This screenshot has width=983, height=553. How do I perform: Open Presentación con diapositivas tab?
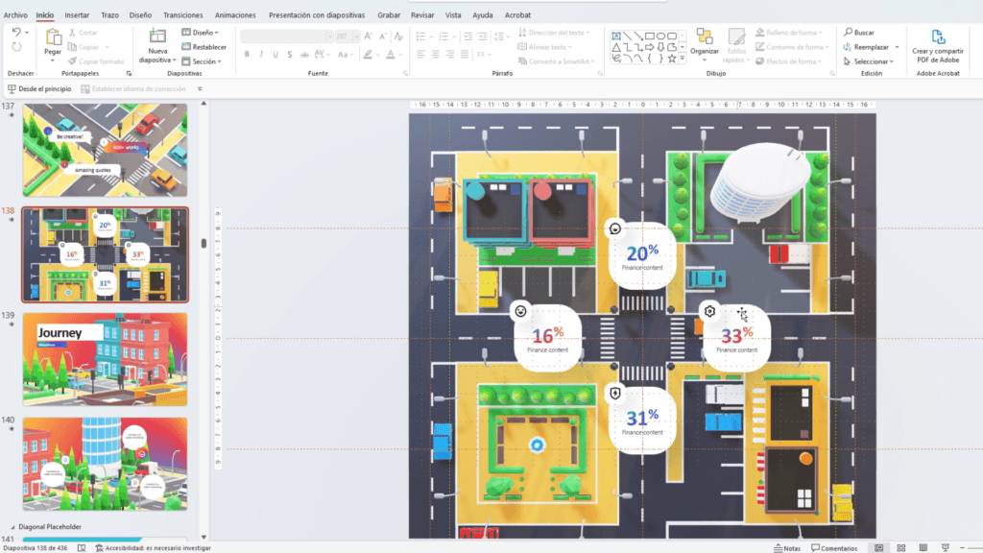point(317,15)
